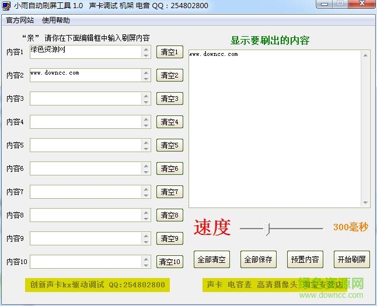Click the 速度 label
This screenshot has width=377, height=306.
212,227
